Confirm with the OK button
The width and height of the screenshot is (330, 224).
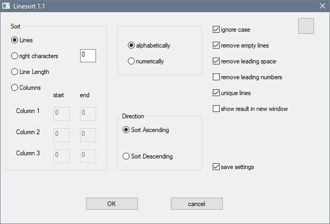click(x=112, y=204)
